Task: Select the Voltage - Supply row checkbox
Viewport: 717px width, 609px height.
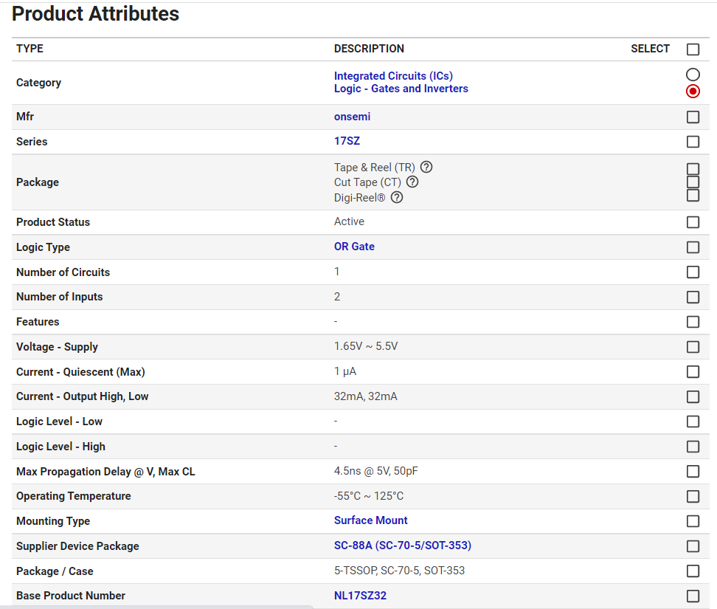Action: (693, 347)
